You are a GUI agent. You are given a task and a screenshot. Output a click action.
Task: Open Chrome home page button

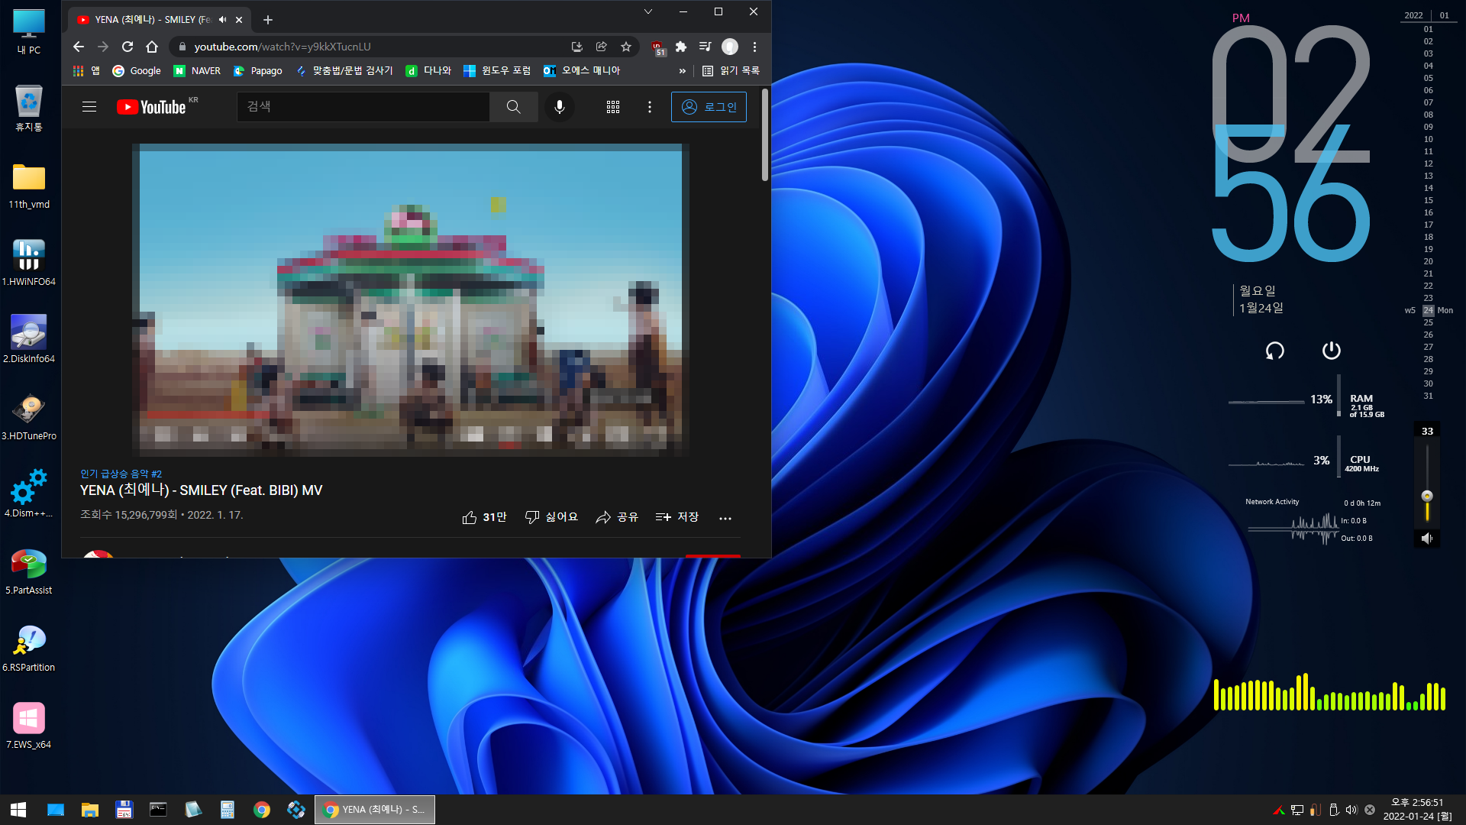tap(152, 47)
